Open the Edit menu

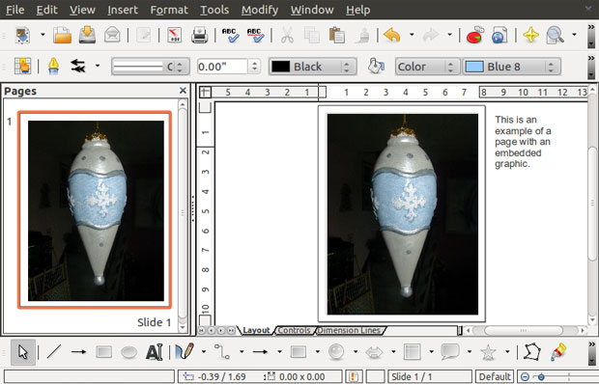pos(46,10)
